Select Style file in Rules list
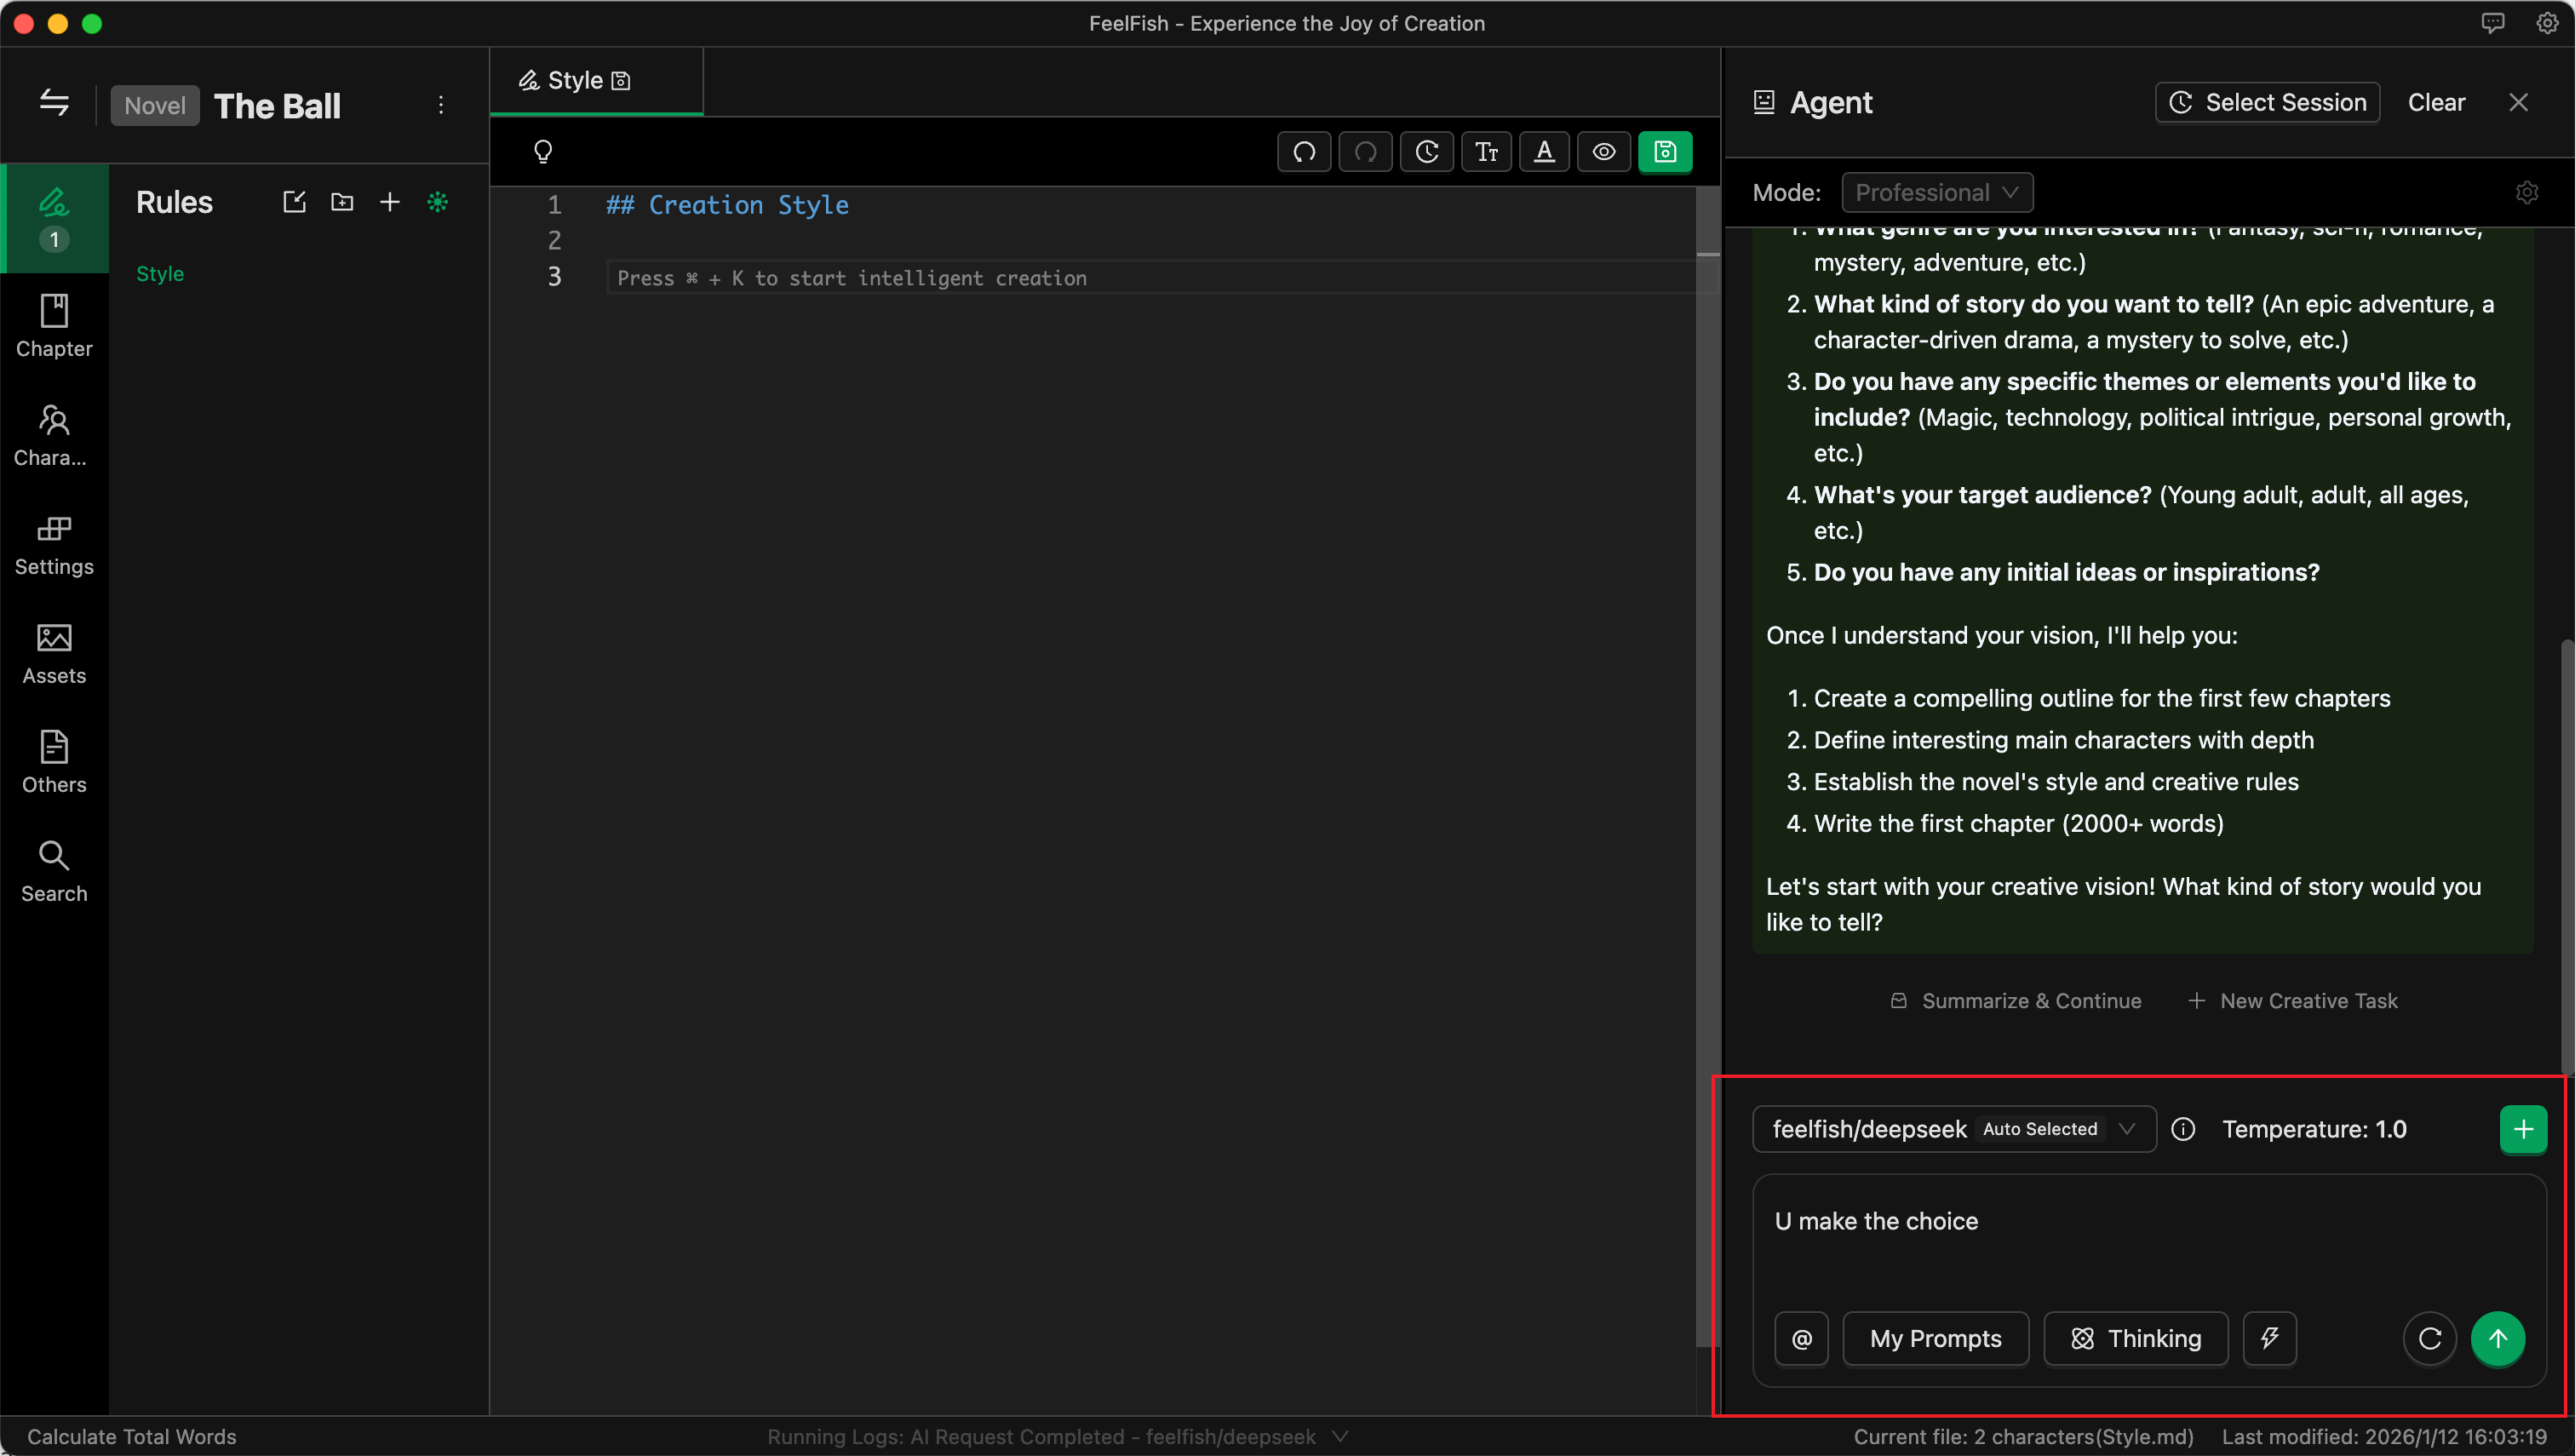The width and height of the screenshot is (2575, 1456). (x=160, y=273)
